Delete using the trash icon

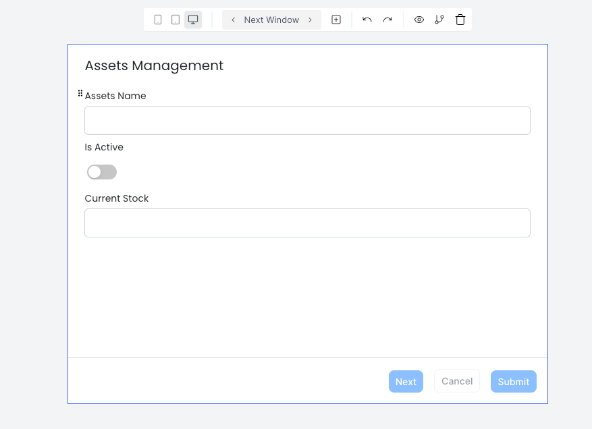point(460,20)
